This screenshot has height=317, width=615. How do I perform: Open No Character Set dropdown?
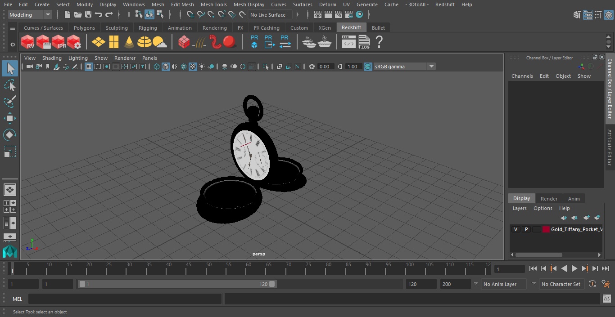[561, 284]
